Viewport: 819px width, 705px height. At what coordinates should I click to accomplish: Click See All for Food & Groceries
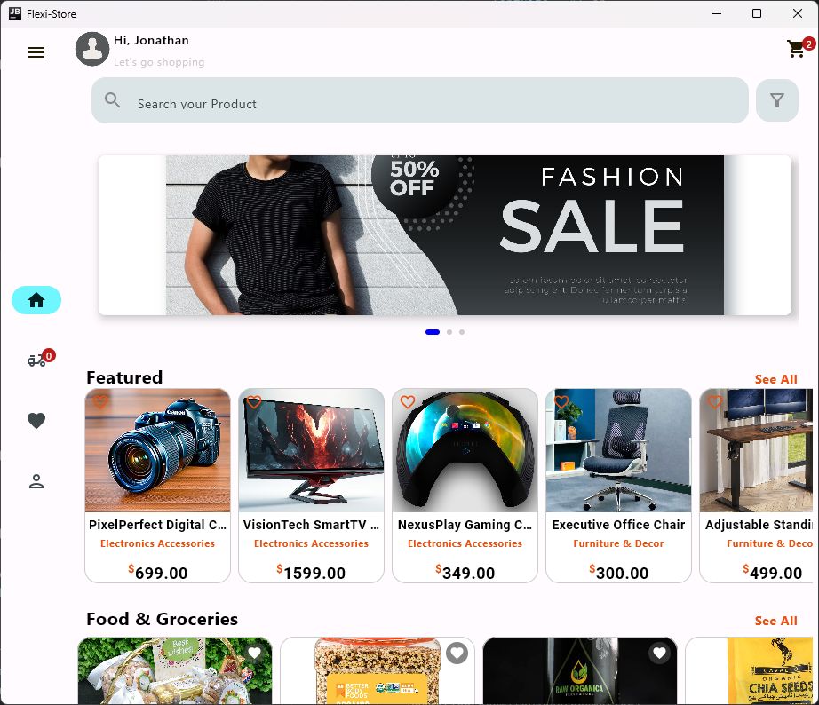(775, 621)
